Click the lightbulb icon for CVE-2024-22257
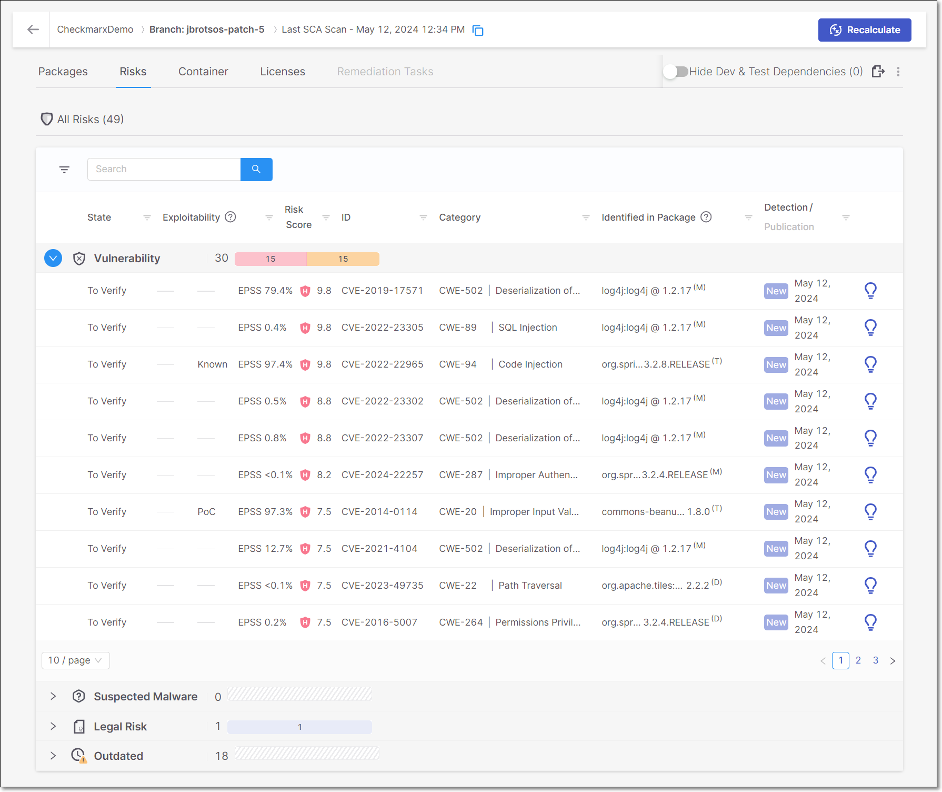 click(870, 475)
